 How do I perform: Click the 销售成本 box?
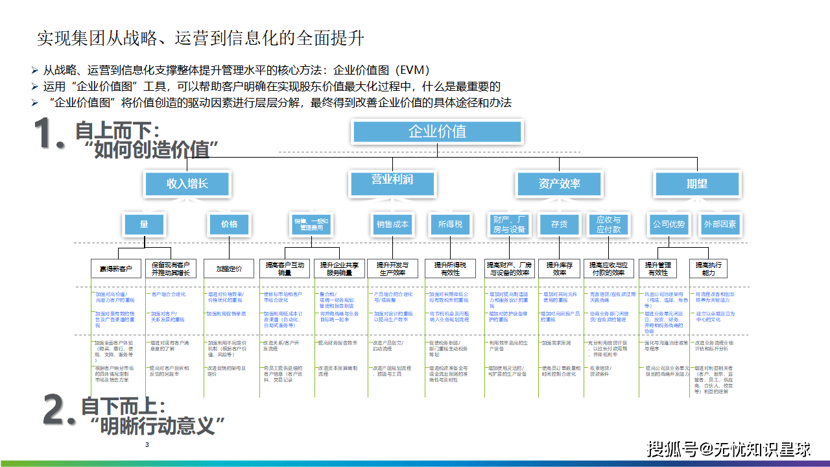pyautogui.click(x=392, y=224)
